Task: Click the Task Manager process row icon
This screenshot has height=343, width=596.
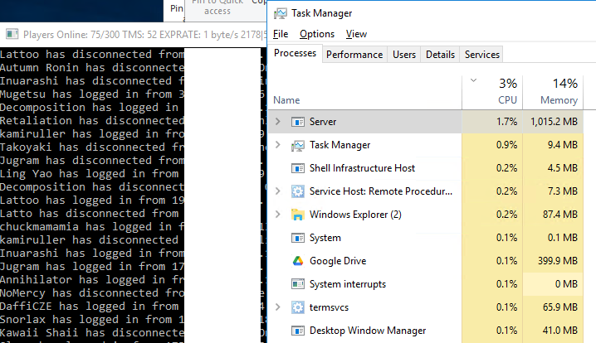Action: coord(298,145)
